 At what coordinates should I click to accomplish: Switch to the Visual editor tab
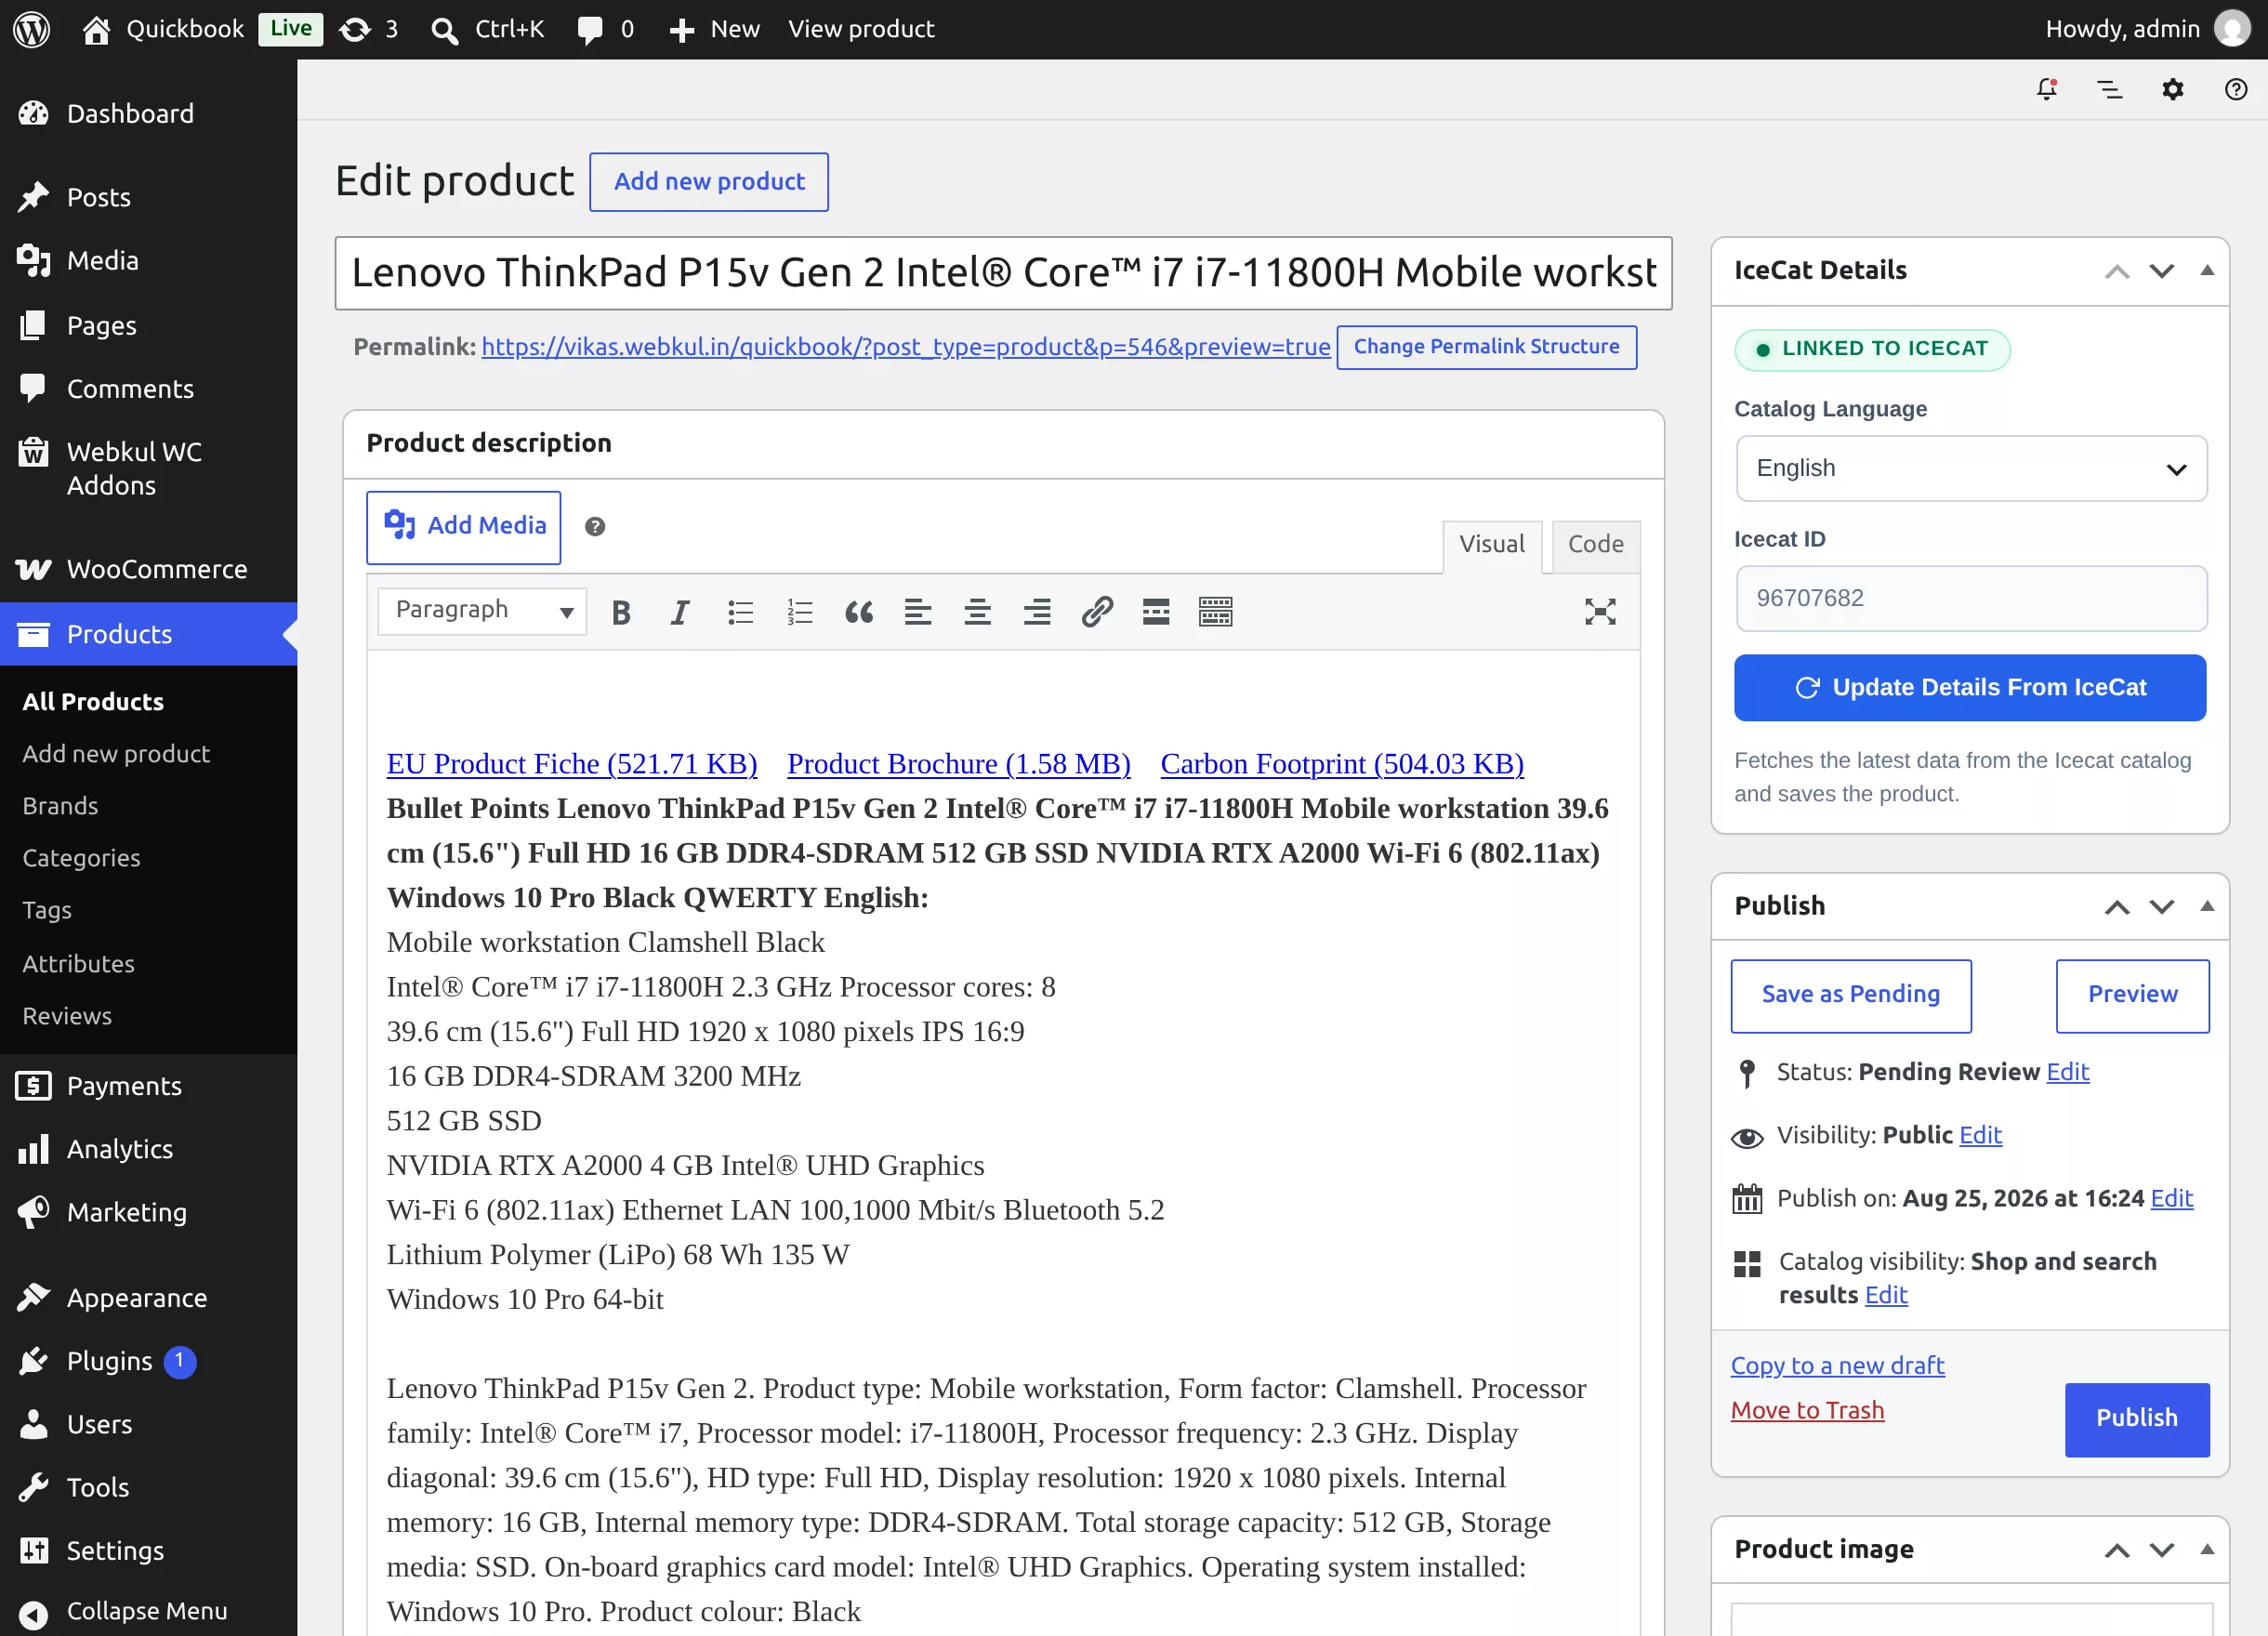(1492, 545)
